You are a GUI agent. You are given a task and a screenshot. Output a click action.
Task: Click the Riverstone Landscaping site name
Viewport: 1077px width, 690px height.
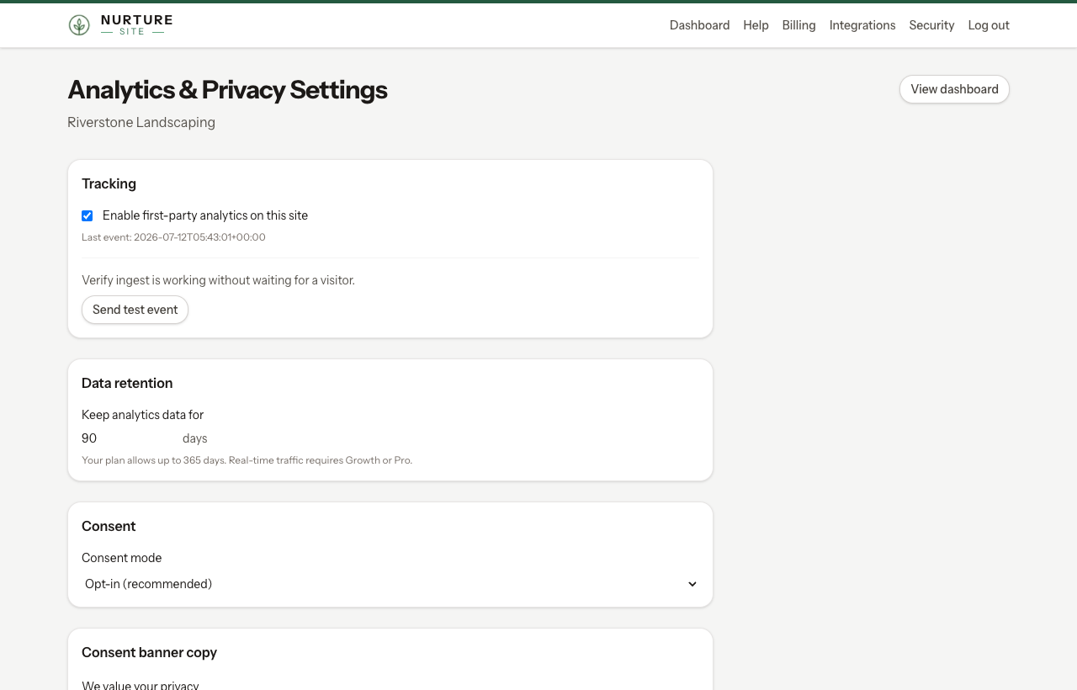click(141, 123)
